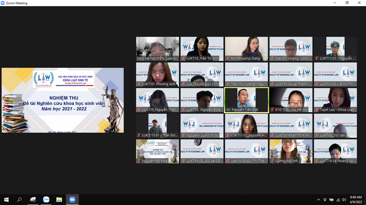
Task: Switch to the Zoom app in the taskbar
Action: (x=72, y=200)
